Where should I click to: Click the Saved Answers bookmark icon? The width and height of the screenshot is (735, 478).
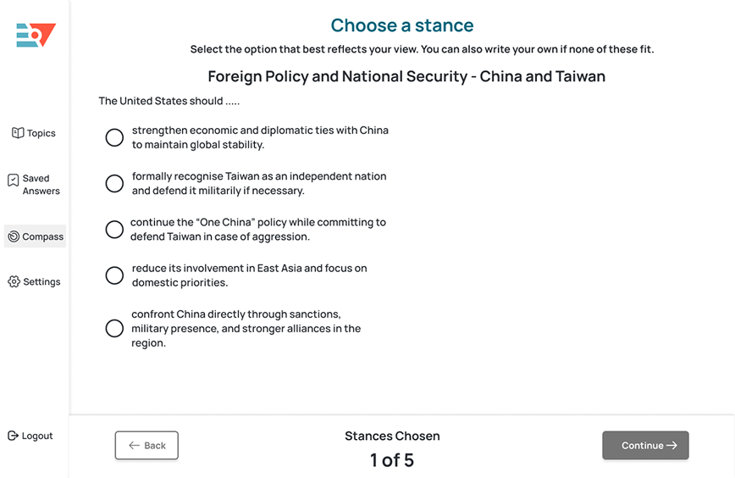tap(14, 181)
